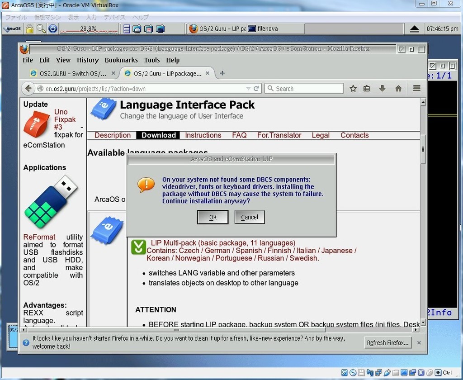Viewport: 463px width, 380px height.
Task: Click the horizontal scrollbar right arrow
Action: pyautogui.click(x=416, y=330)
